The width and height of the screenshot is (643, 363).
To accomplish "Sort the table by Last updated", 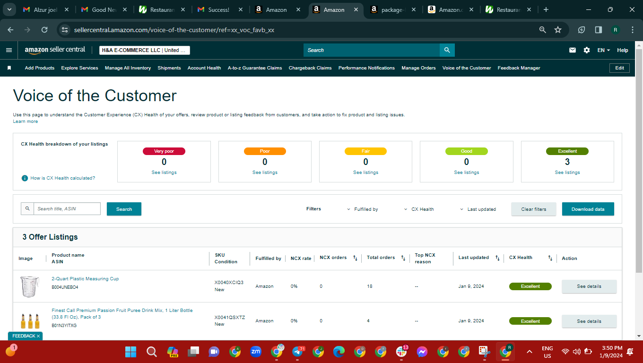I will (497, 258).
